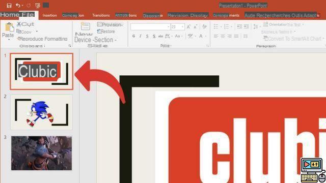Click the numbered list icon
Screen dimensions: 326x183
tap(227, 26)
